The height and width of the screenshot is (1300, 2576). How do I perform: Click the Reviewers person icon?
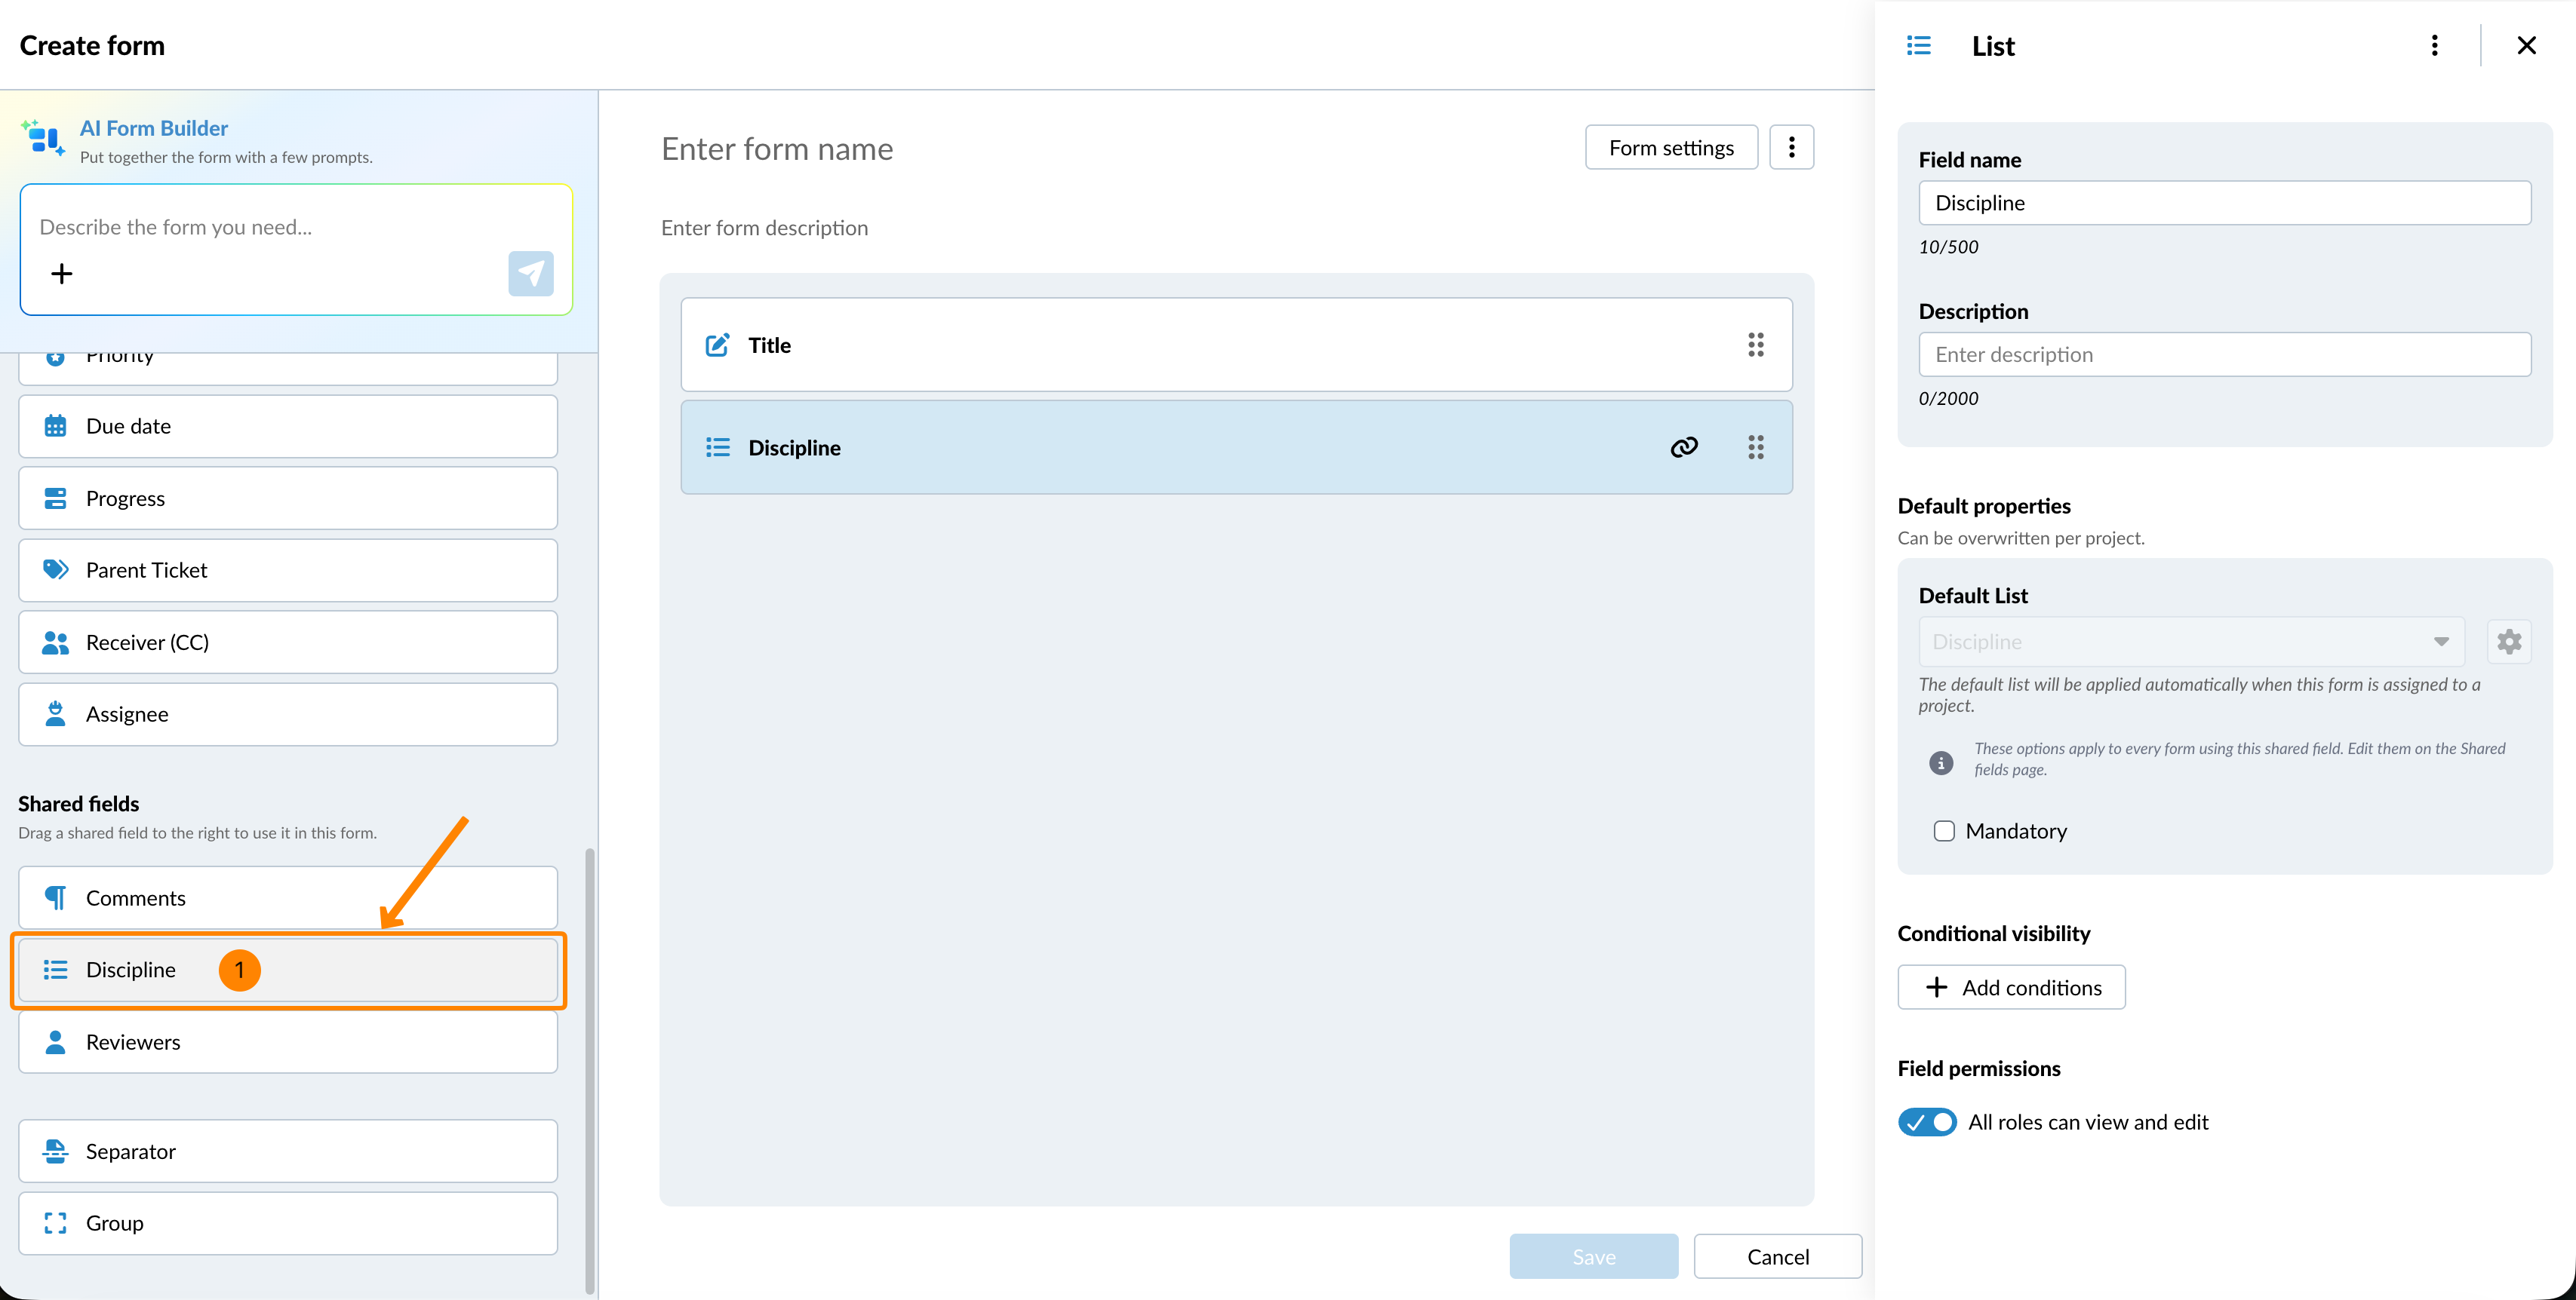(56, 1042)
